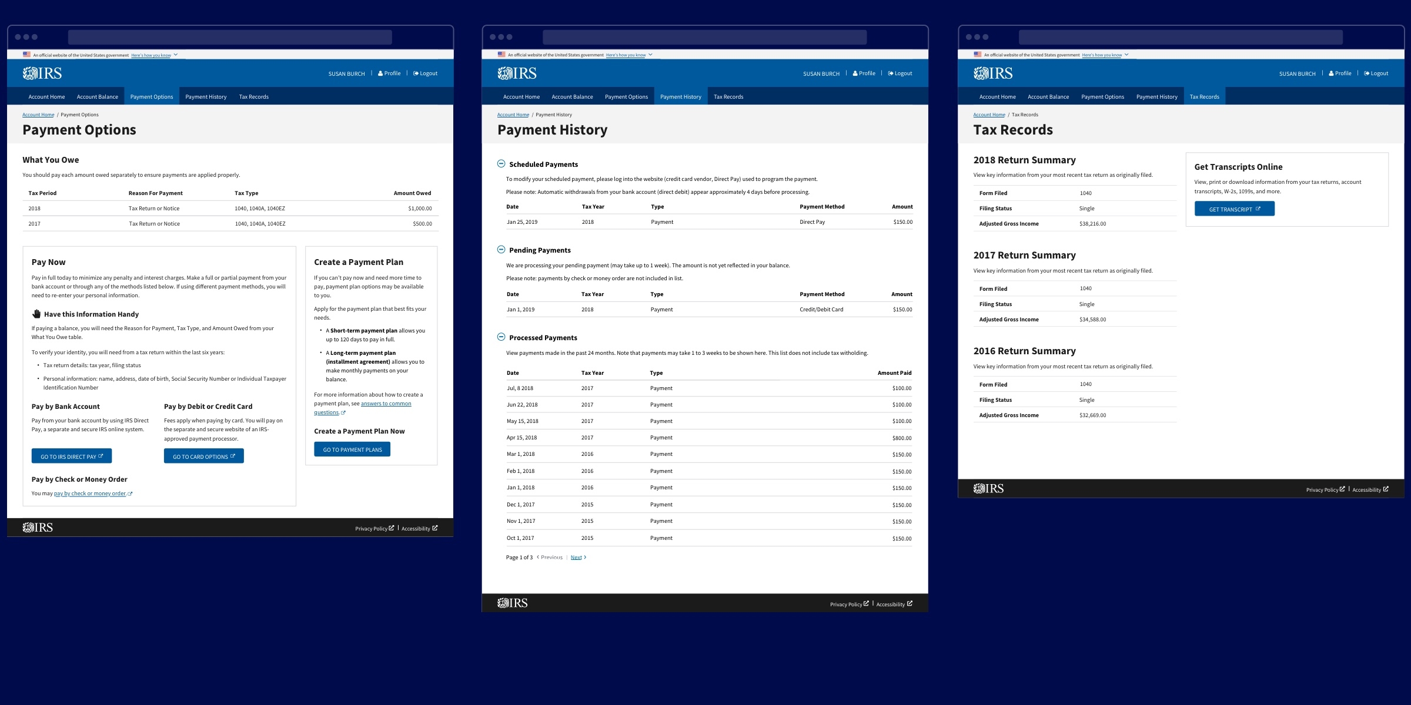Click Go To Card Options button
The width and height of the screenshot is (1411, 705).
pos(203,456)
